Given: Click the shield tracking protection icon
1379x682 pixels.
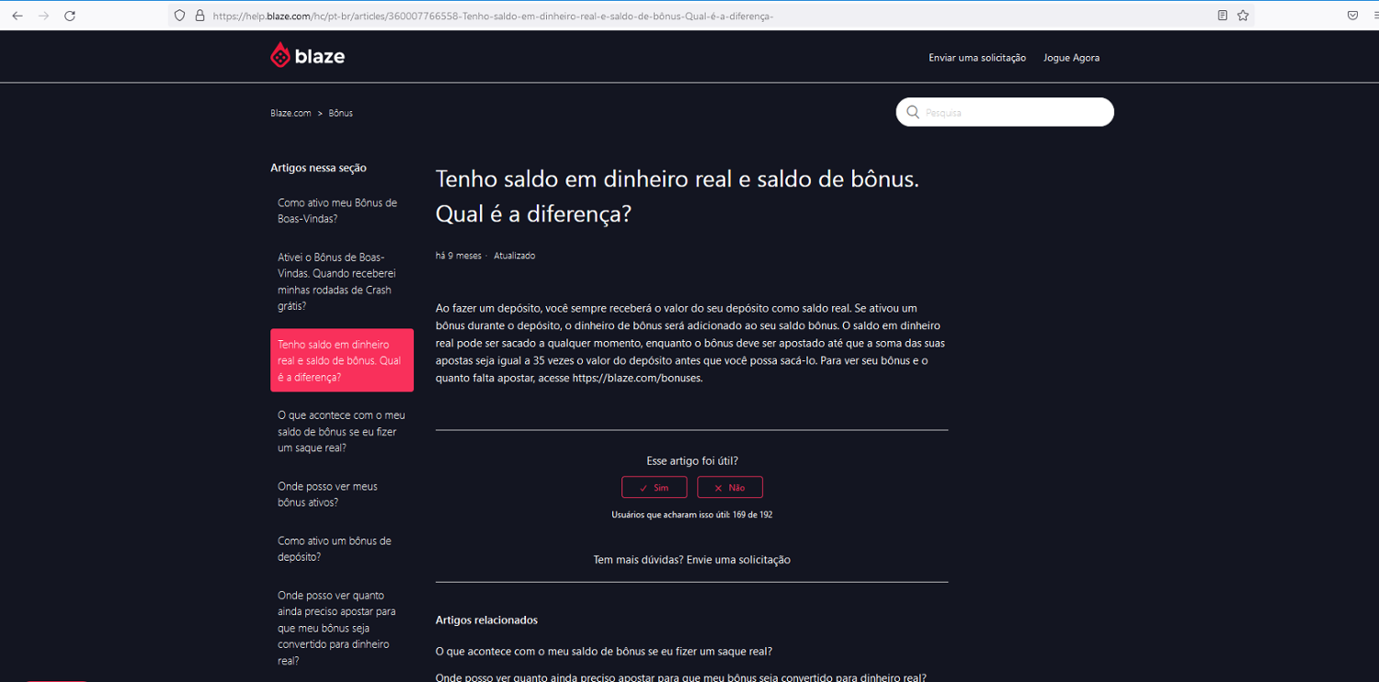Looking at the screenshot, I should coord(180,16).
